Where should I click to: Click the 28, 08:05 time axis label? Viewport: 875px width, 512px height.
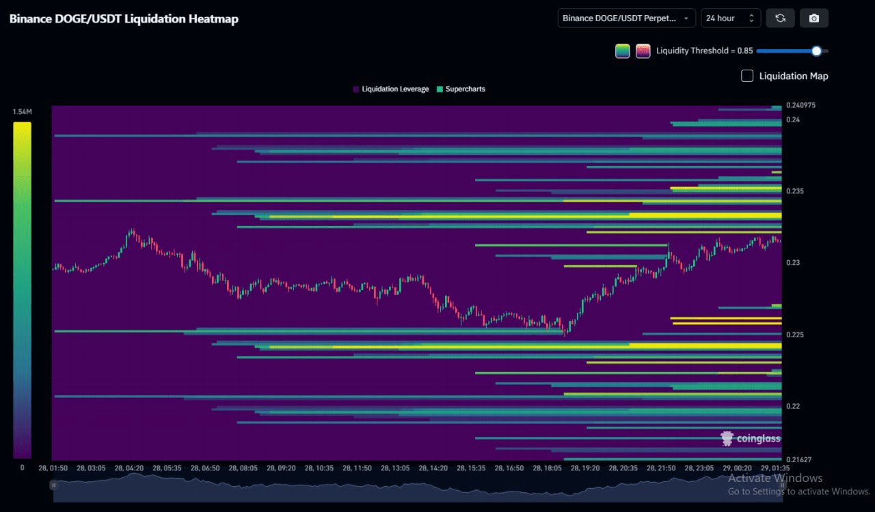pos(243,468)
